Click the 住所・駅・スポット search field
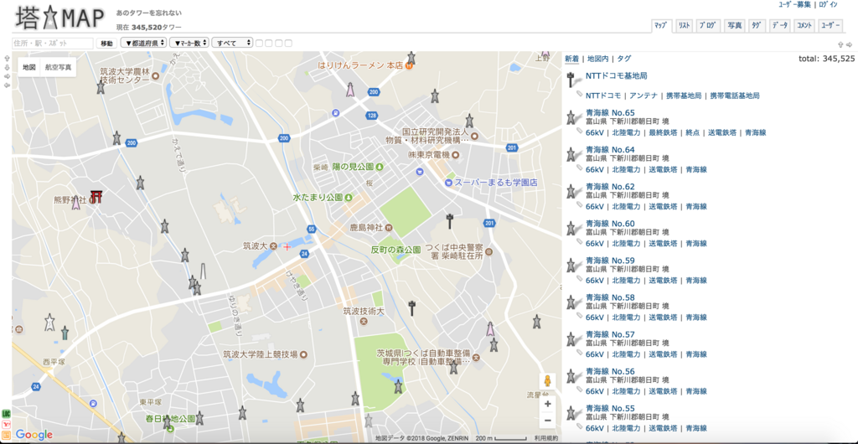This screenshot has width=858, height=444. 53,44
